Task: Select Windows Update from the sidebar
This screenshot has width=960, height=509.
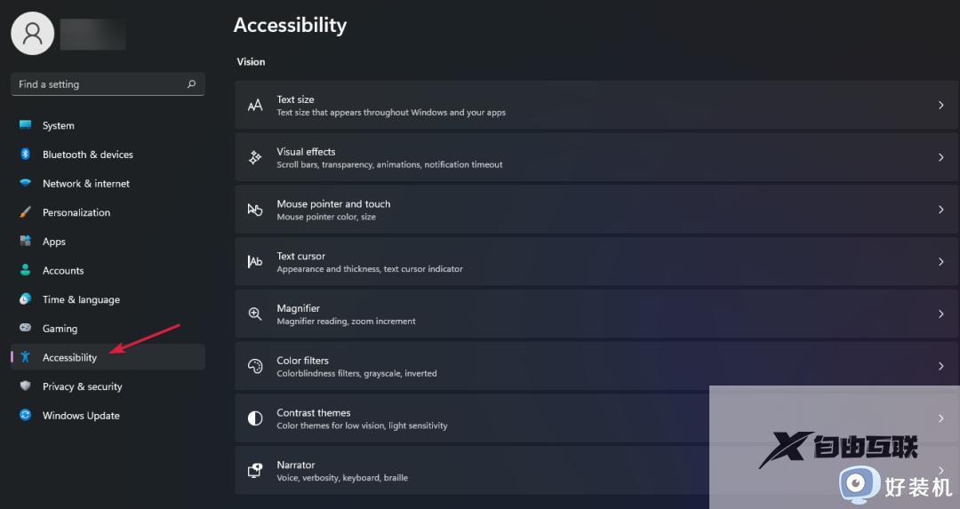Action: click(x=81, y=416)
